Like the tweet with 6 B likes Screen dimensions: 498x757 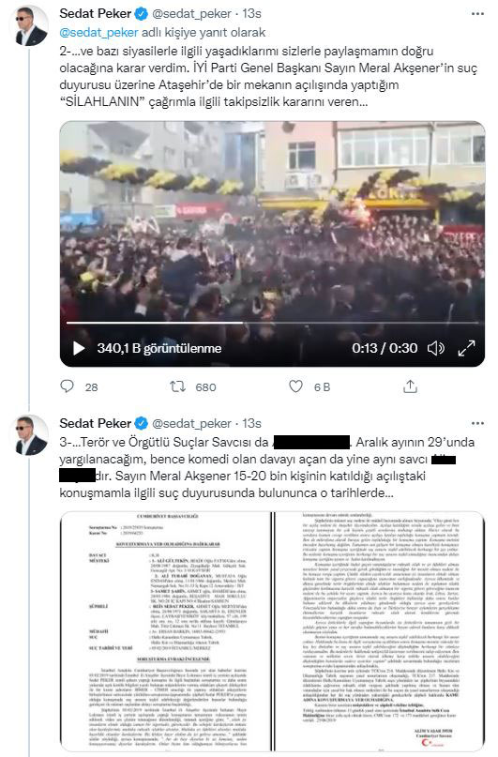coord(295,386)
